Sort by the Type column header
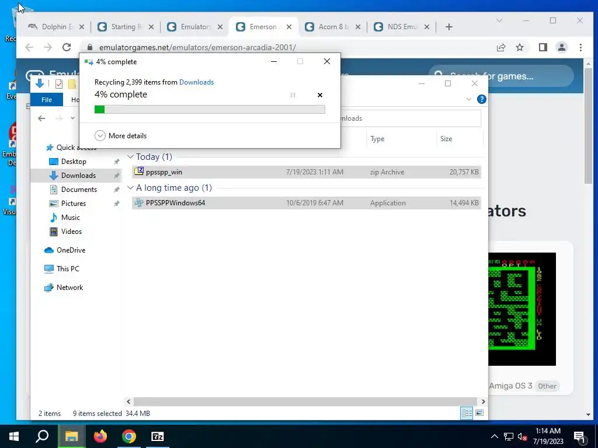Screen dimensions: 598x448 [401, 139]
